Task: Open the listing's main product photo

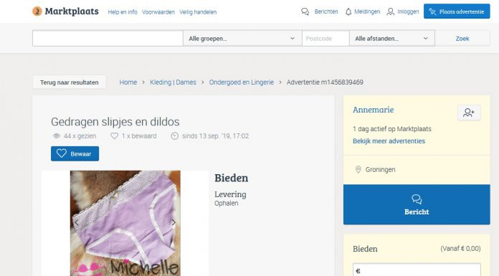Action: click(125, 223)
